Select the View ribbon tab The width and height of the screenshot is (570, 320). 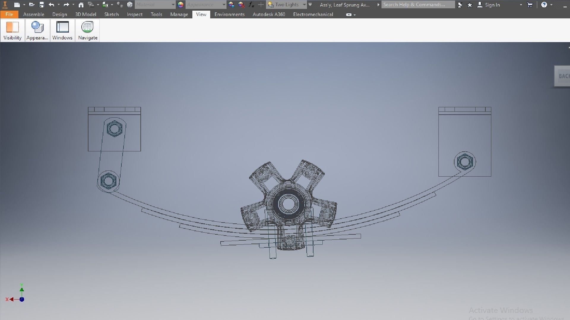pos(201,14)
